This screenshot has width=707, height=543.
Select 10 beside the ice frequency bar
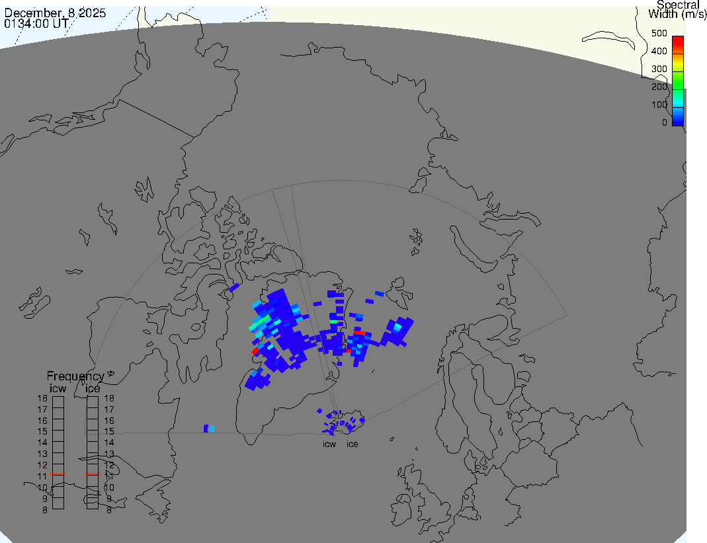click(109, 487)
